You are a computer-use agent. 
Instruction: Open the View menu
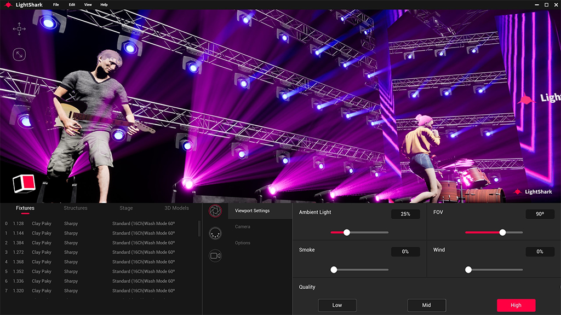point(88,4)
